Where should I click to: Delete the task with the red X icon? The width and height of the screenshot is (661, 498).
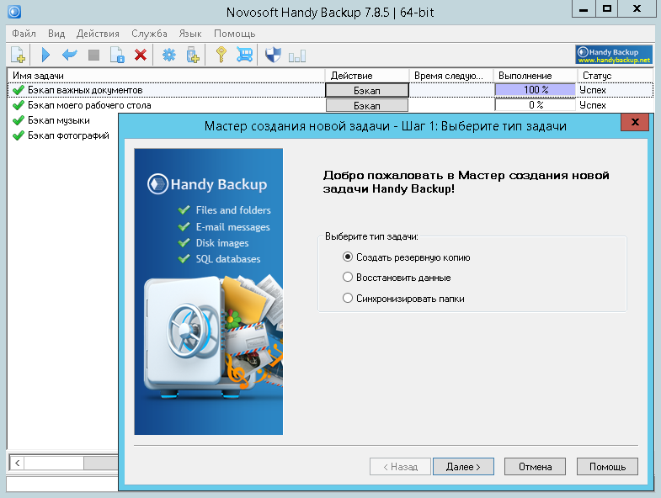(141, 55)
